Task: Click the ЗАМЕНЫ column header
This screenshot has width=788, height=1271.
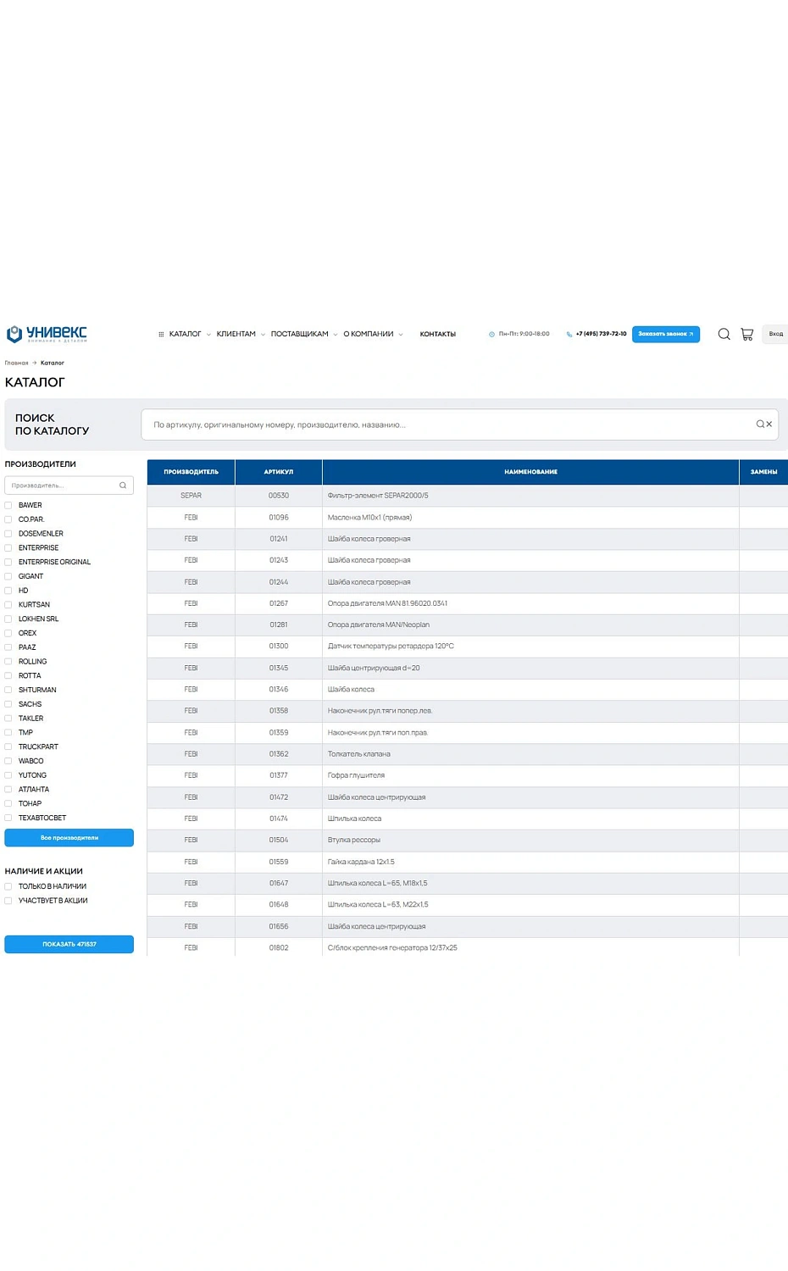Action: click(x=763, y=472)
